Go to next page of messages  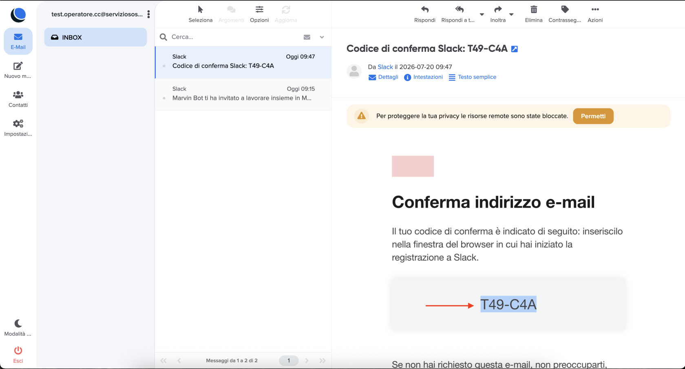[307, 360]
